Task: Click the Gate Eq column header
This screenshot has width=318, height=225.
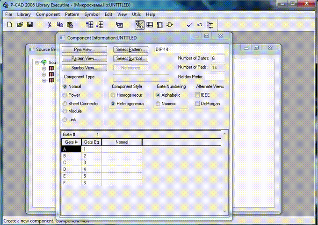Action: pyautogui.click(x=92, y=142)
